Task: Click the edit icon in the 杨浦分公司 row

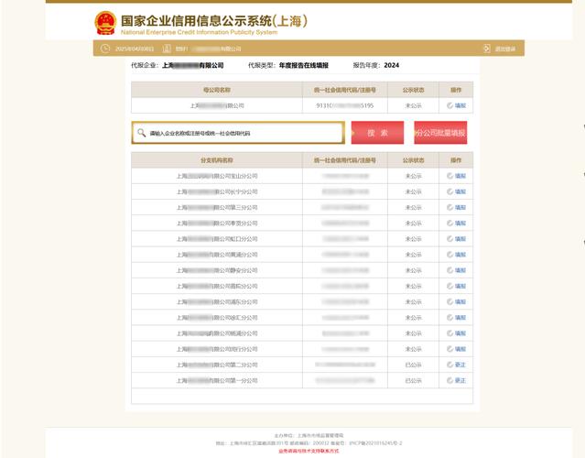Action: (x=450, y=333)
